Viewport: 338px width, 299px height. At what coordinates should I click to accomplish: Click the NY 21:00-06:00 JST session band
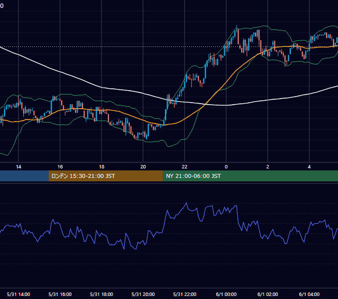pyautogui.click(x=250, y=176)
